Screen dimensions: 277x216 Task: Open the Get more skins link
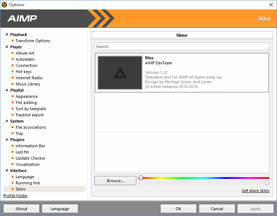[x=255, y=191]
